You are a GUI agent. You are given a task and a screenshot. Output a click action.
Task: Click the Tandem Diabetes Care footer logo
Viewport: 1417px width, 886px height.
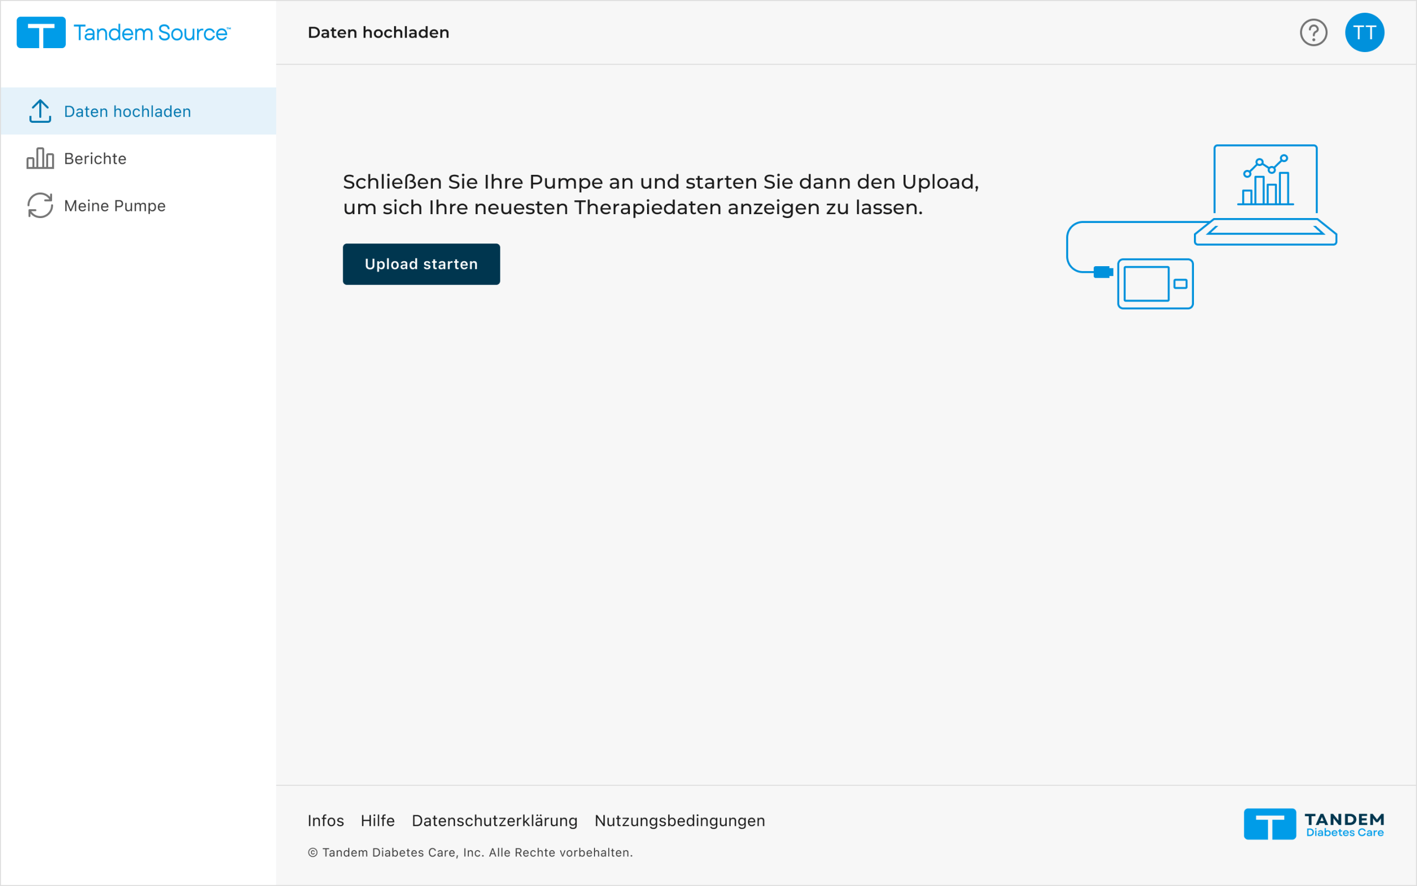click(1313, 824)
